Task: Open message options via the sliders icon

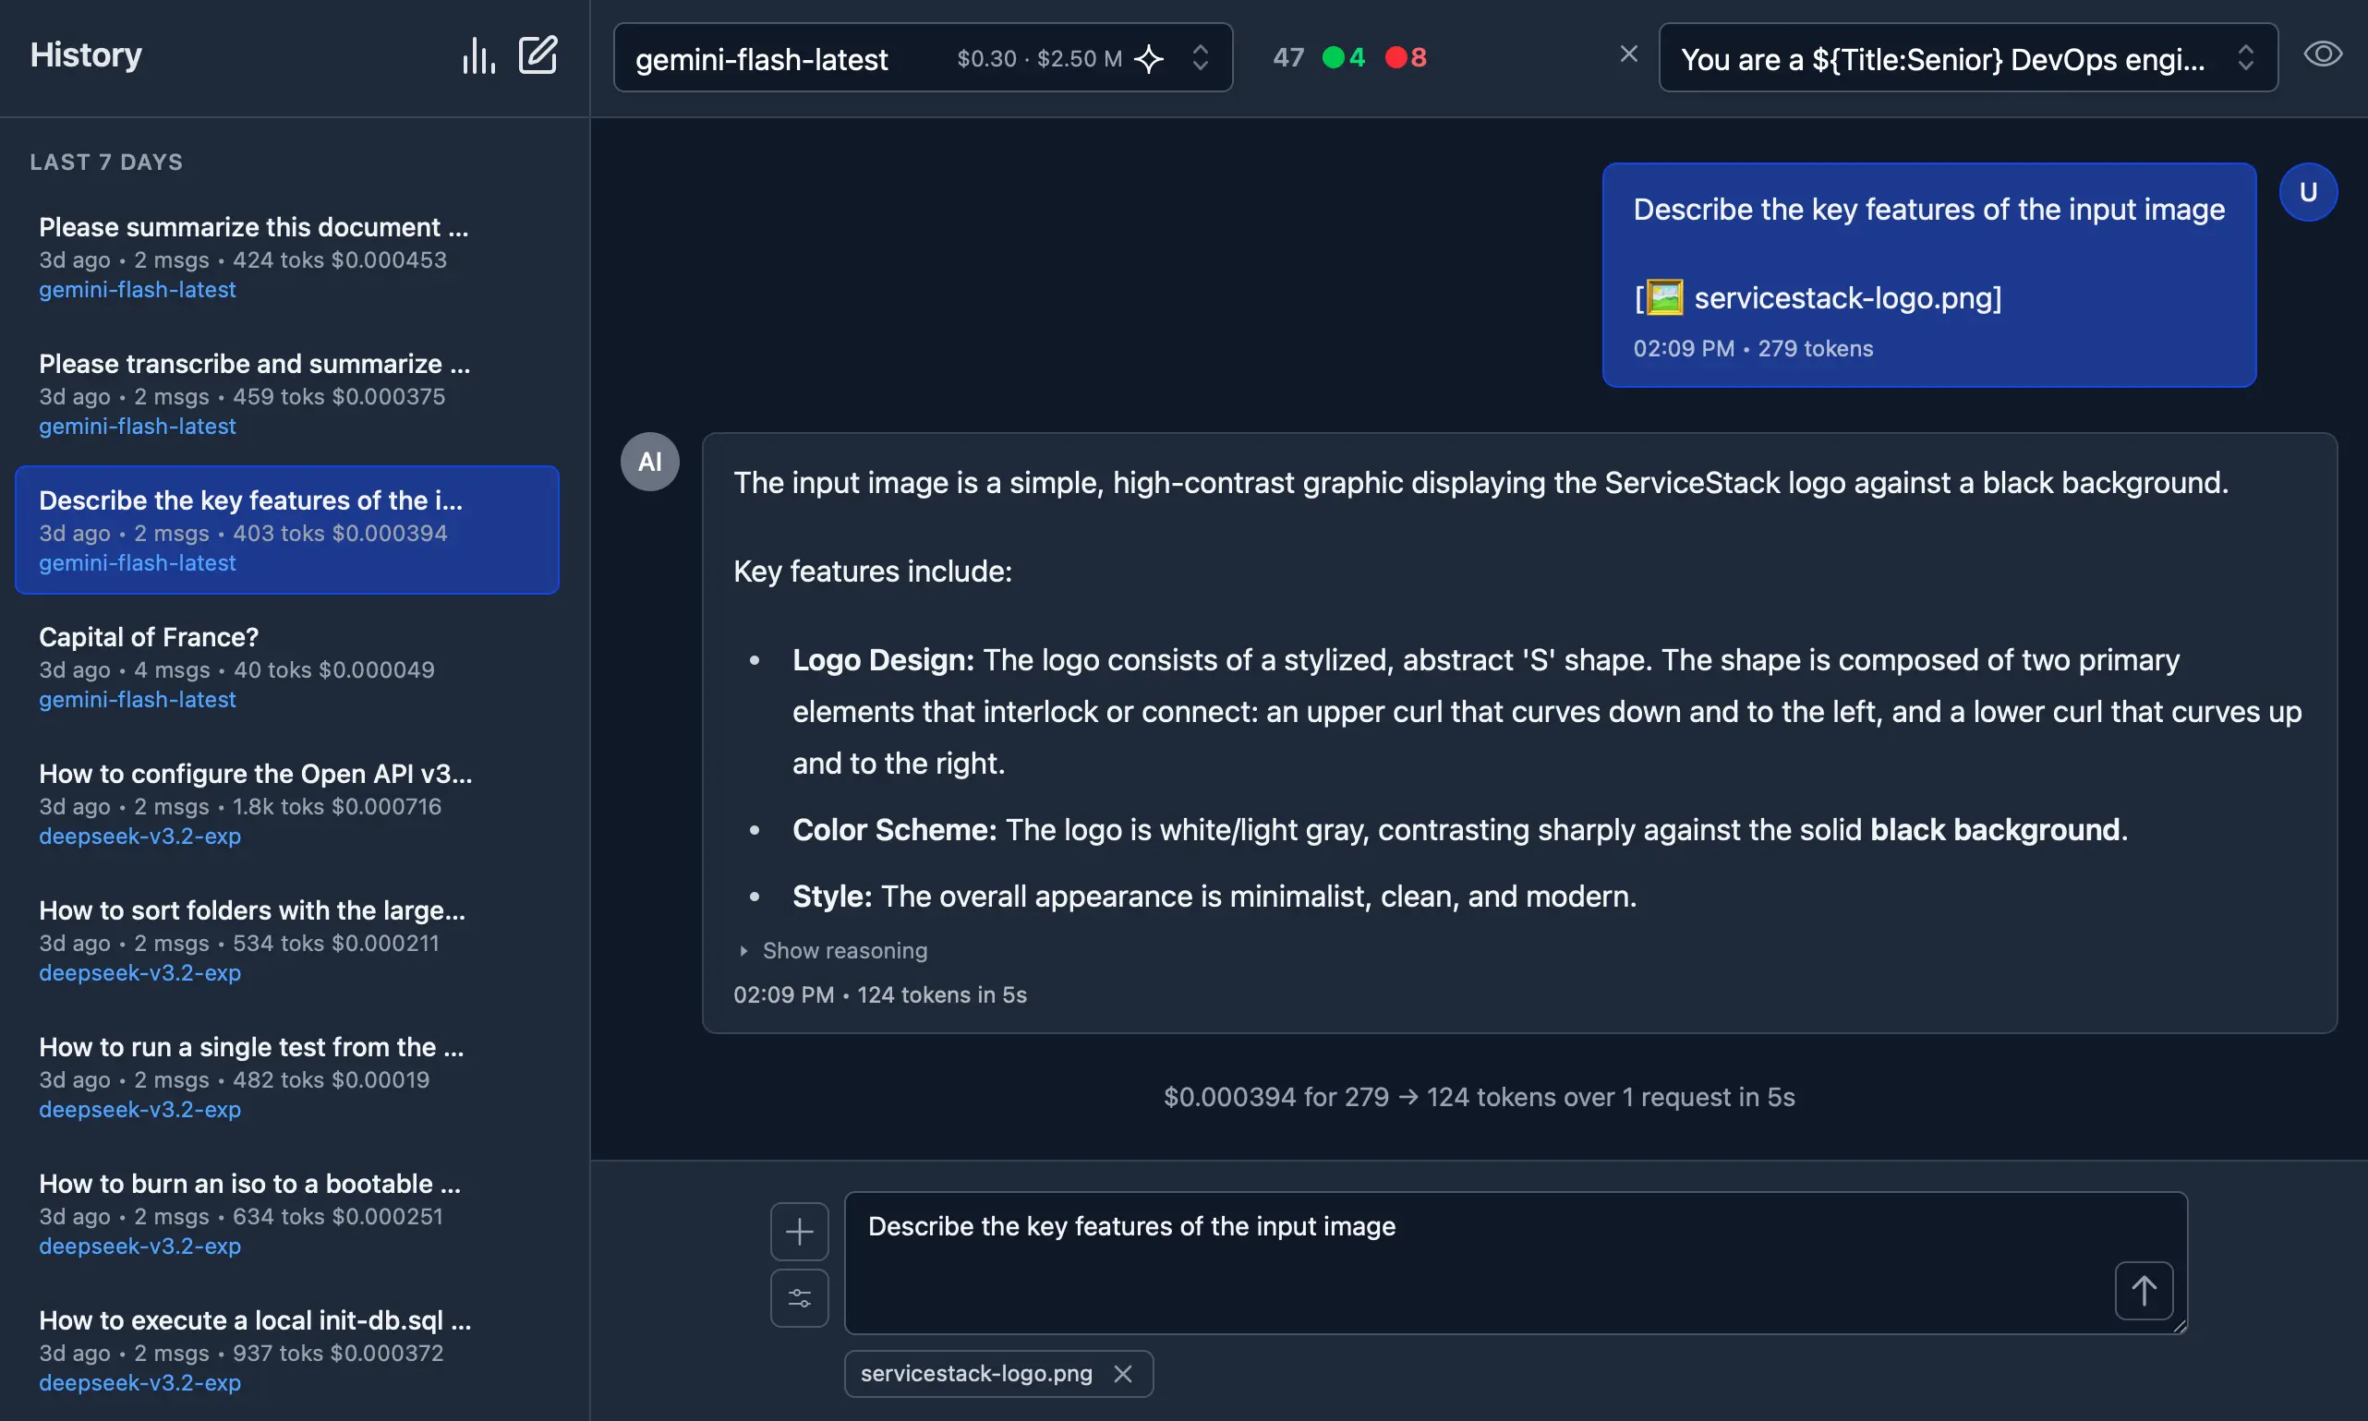Action: point(799,1297)
